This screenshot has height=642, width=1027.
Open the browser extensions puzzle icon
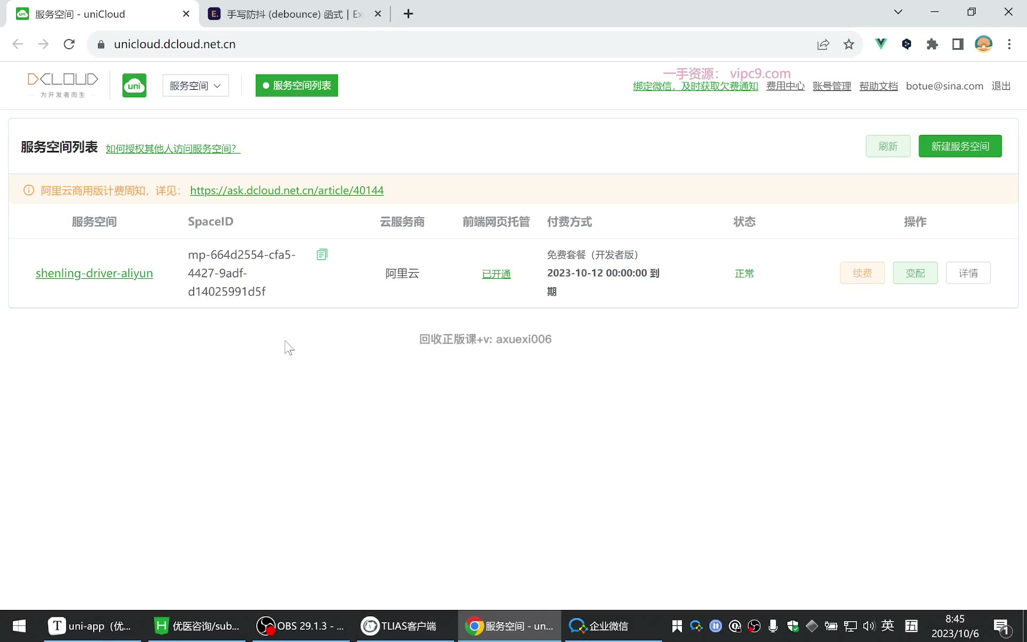pyautogui.click(x=932, y=44)
